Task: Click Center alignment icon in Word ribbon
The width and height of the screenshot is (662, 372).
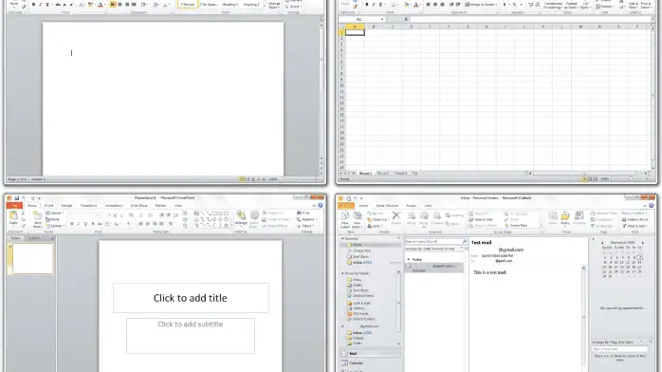Action: [120, 4]
